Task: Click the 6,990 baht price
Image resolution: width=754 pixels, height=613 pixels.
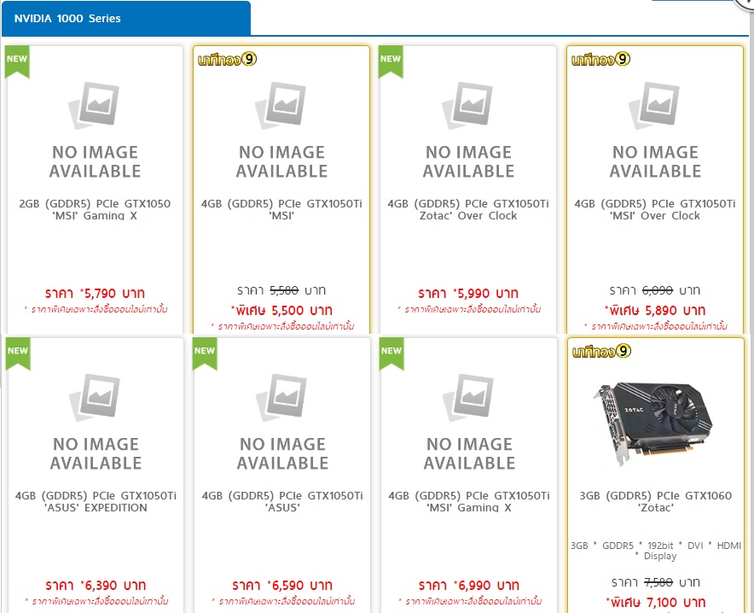Action: click(469, 585)
